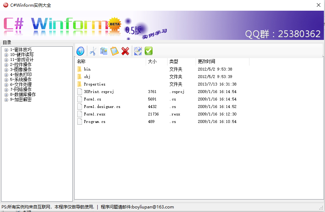This screenshot has height=212, width=325.
Task: Click the app icon in title bar
Action: (6, 5)
